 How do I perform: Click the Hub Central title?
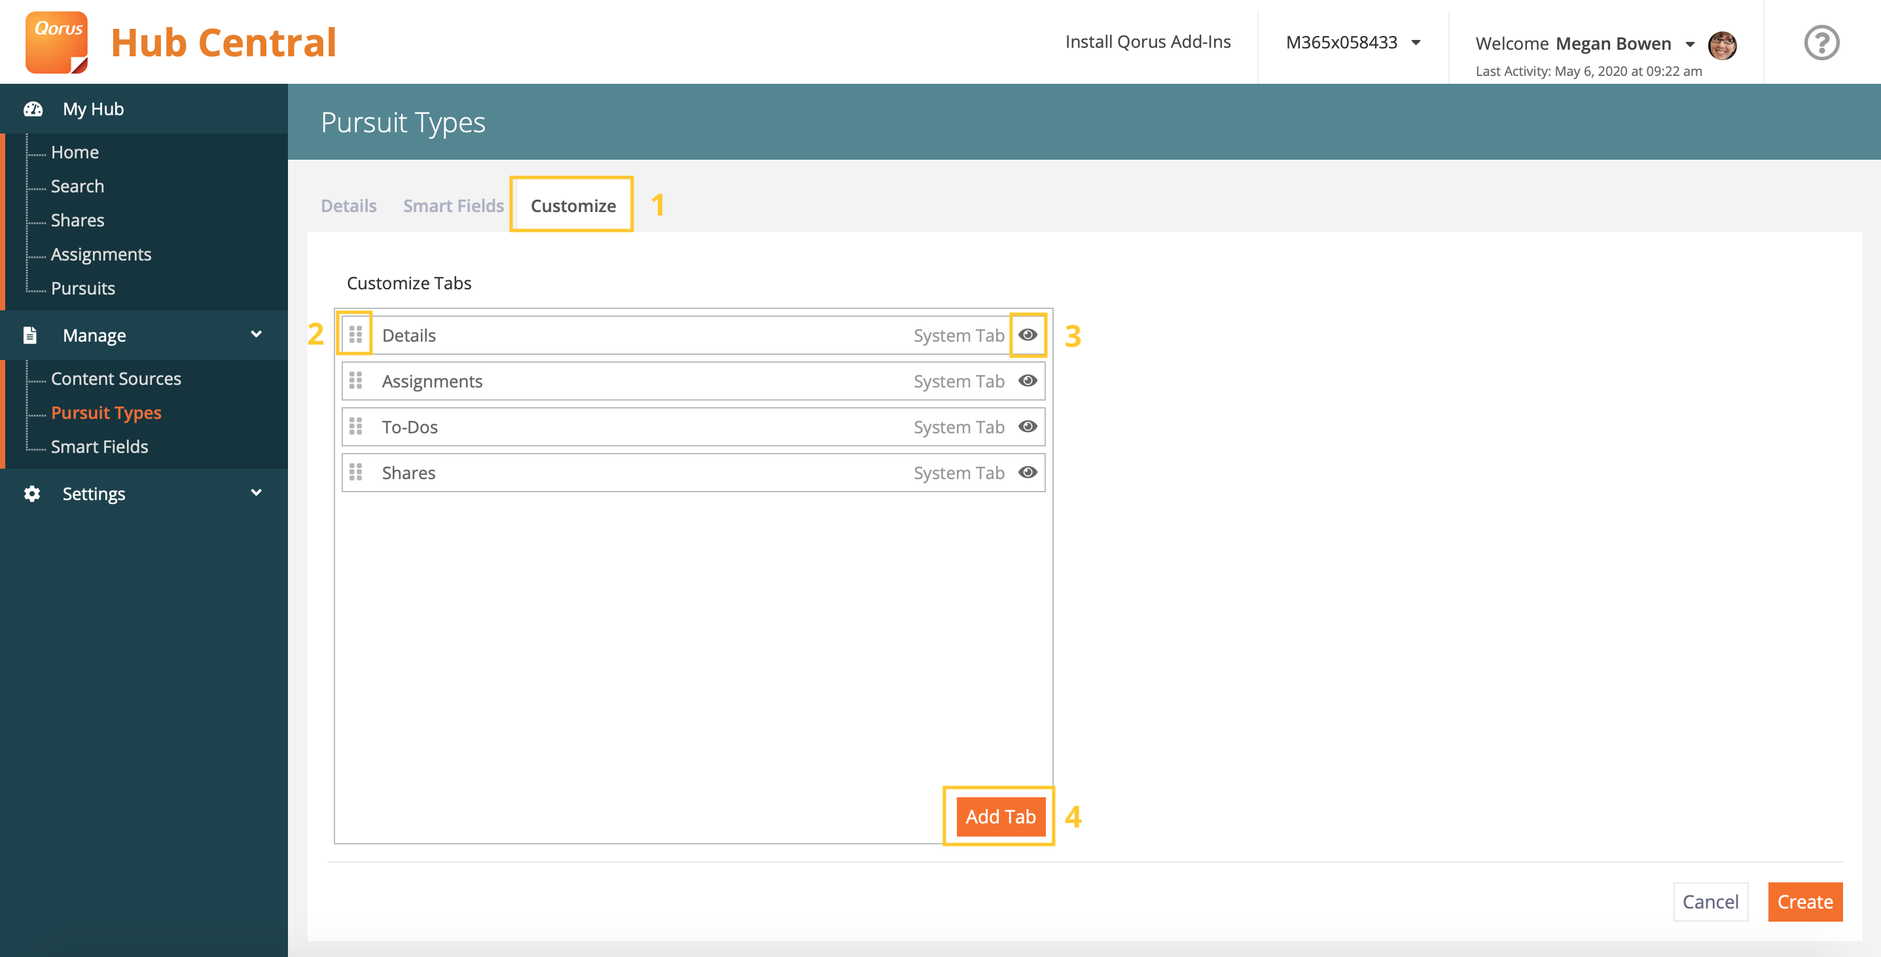click(x=223, y=43)
